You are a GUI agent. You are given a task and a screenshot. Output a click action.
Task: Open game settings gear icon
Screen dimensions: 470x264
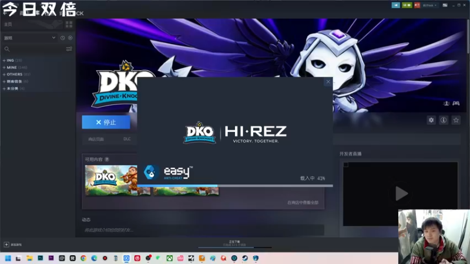click(431, 120)
